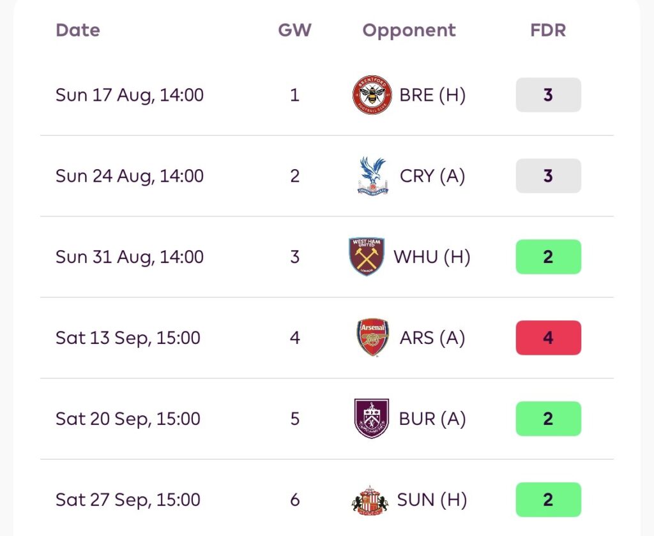Click the green FDR 2 badge for West Ham
Viewport: 654px width, 536px height.
(x=549, y=257)
